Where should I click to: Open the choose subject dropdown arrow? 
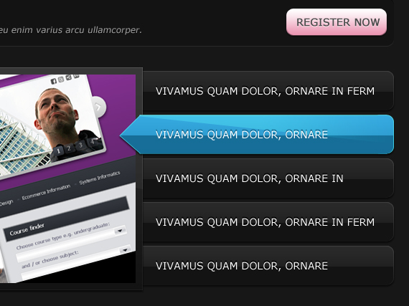pos(125,250)
